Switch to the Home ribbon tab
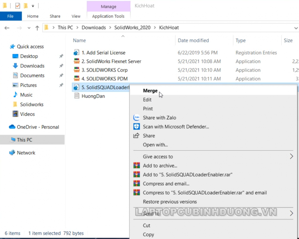The image size is (299, 239). tap(33, 16)
